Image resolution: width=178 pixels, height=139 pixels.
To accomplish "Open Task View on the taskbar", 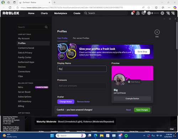I will pyautogui.click(x=89, y=135).
